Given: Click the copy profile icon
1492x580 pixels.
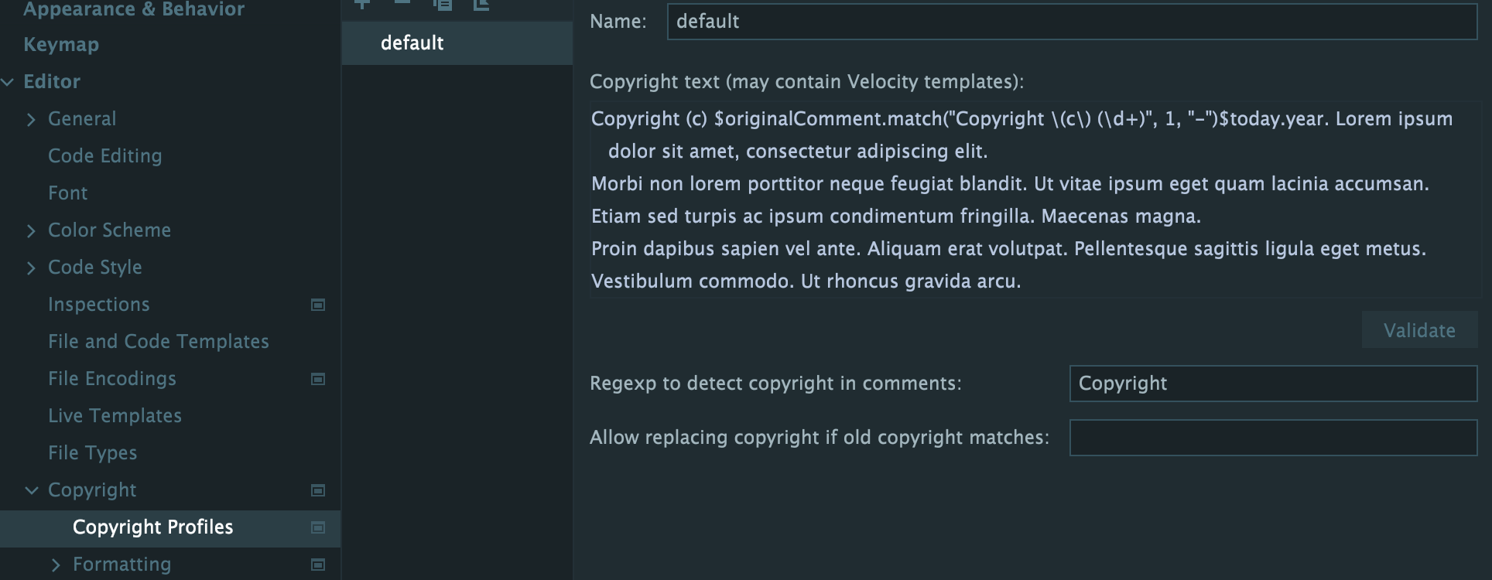Looking at the screenshot, I should tap(443, 4).
